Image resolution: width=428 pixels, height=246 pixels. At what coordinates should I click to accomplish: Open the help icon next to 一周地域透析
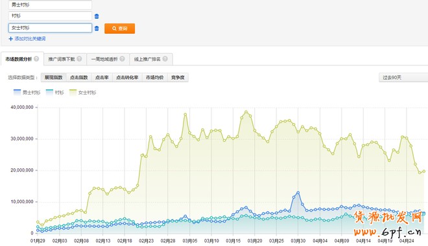pos(122,59)
